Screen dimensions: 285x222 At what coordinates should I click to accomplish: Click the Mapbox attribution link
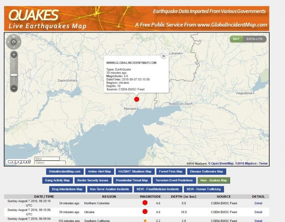pyautogui.click(x=246, y=164)
